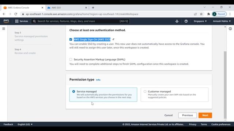The image size is (234, 131).
Task: Open the browser extensions puzzle icon
Action: (208, 14)
